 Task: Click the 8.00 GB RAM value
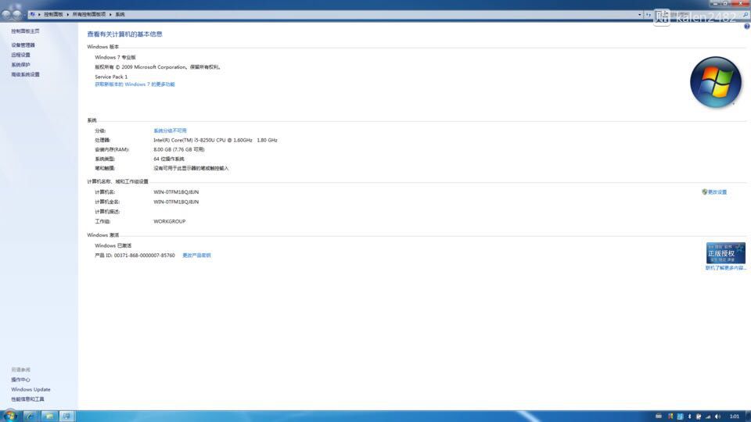coord(178,149)
